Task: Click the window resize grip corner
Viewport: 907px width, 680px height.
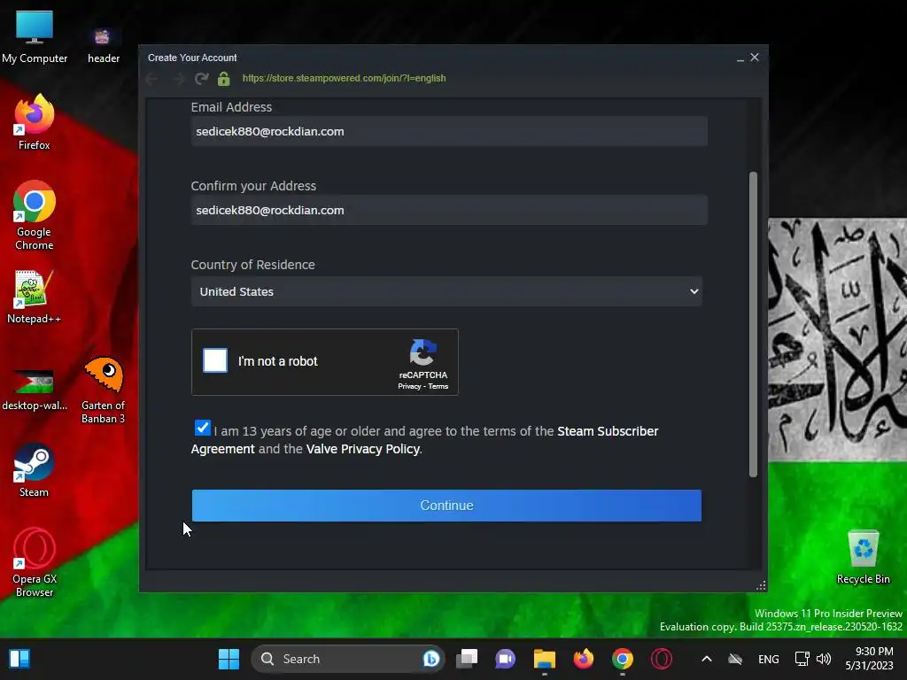Action: point(761,585)
